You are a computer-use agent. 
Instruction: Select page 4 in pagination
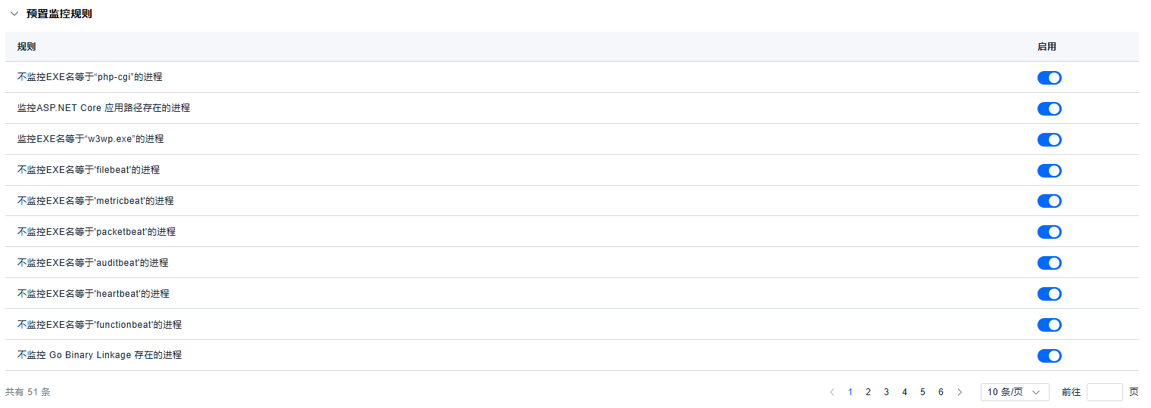pos(904,392)
